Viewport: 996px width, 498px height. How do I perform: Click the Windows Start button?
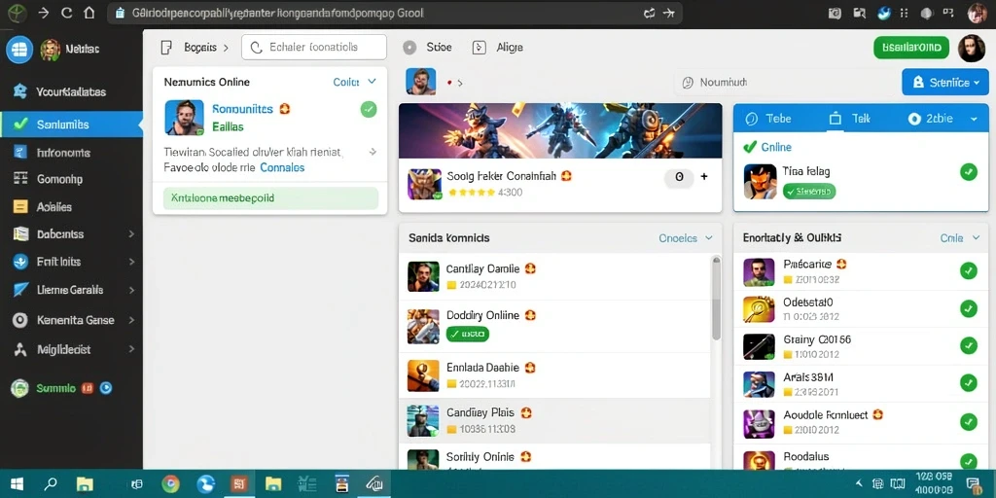tap(16, 484)
